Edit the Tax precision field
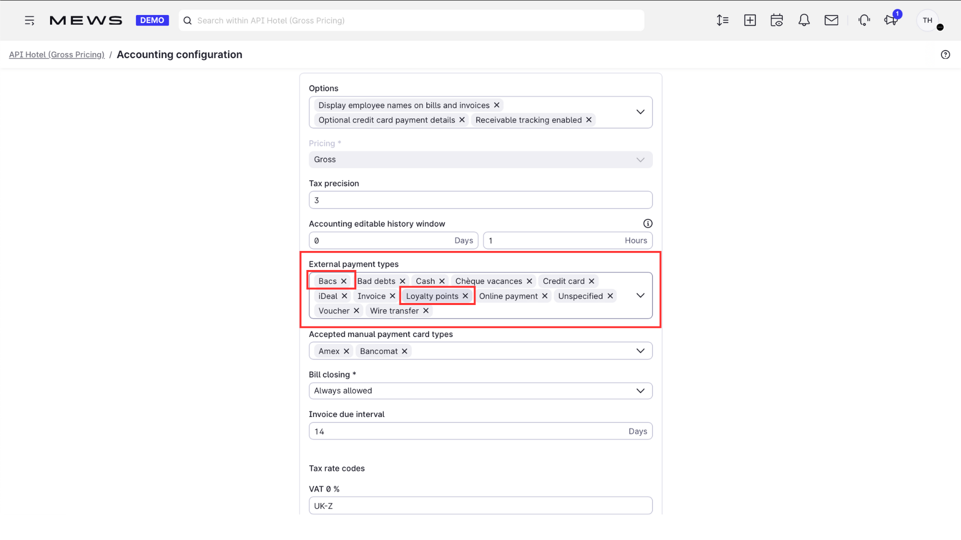Screen dimensions: 961x540 (480, 200)
